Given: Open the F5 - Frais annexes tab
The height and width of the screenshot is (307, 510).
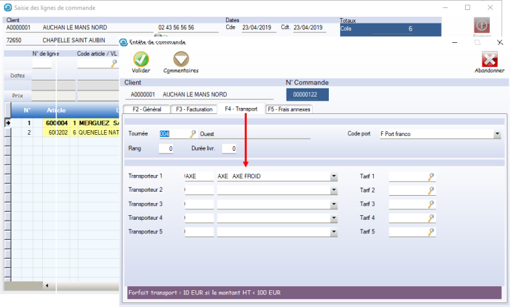Looking at the screenshot, I should (289, 109).
